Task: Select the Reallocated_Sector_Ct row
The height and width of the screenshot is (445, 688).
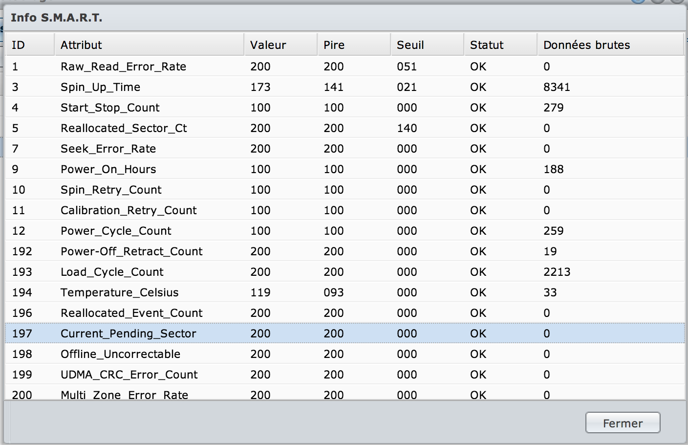Action: (x=124, y=128)
